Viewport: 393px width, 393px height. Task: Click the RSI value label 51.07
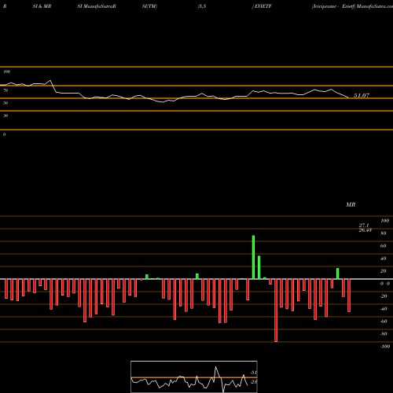362,95
